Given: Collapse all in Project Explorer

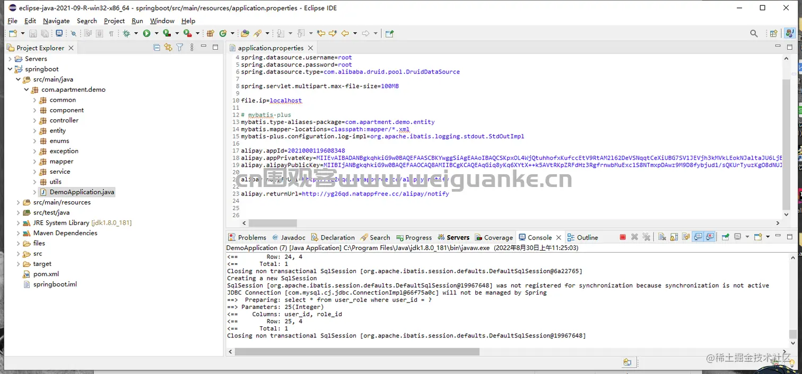Looking at the screenshot, I should point(156,48).
